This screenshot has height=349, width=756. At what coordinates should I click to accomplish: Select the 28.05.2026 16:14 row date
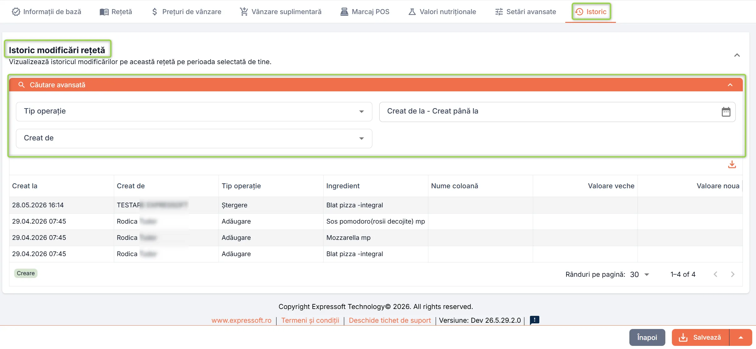tap(38, 205)
